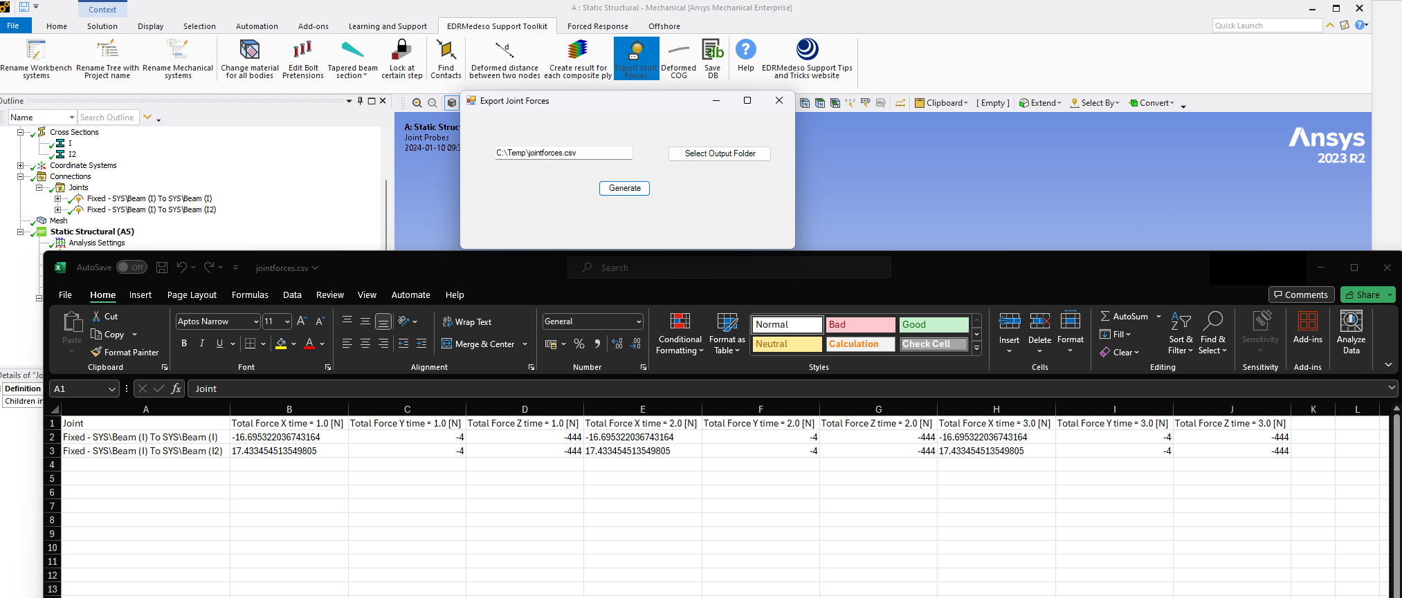The height and width of the screenshot is (598, 1402).
Task: Click output file path field
Action: click(563, 153)
